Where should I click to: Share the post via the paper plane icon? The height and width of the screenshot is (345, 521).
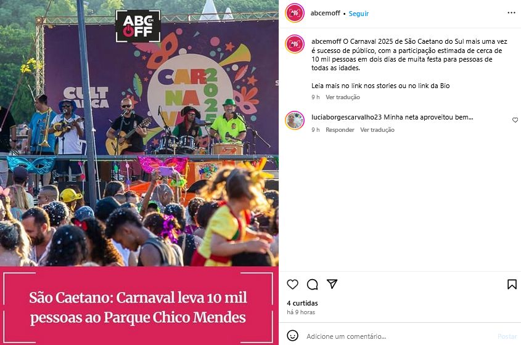tap(332, 284)
